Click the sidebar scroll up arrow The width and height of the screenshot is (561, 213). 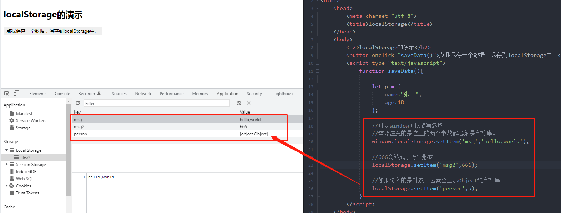[69, 102]
